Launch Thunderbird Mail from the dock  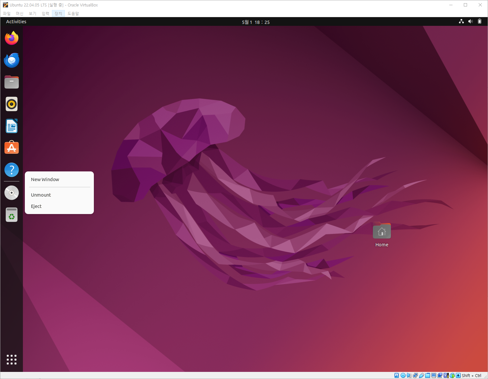pyautogui.click(x=12, y=60)
